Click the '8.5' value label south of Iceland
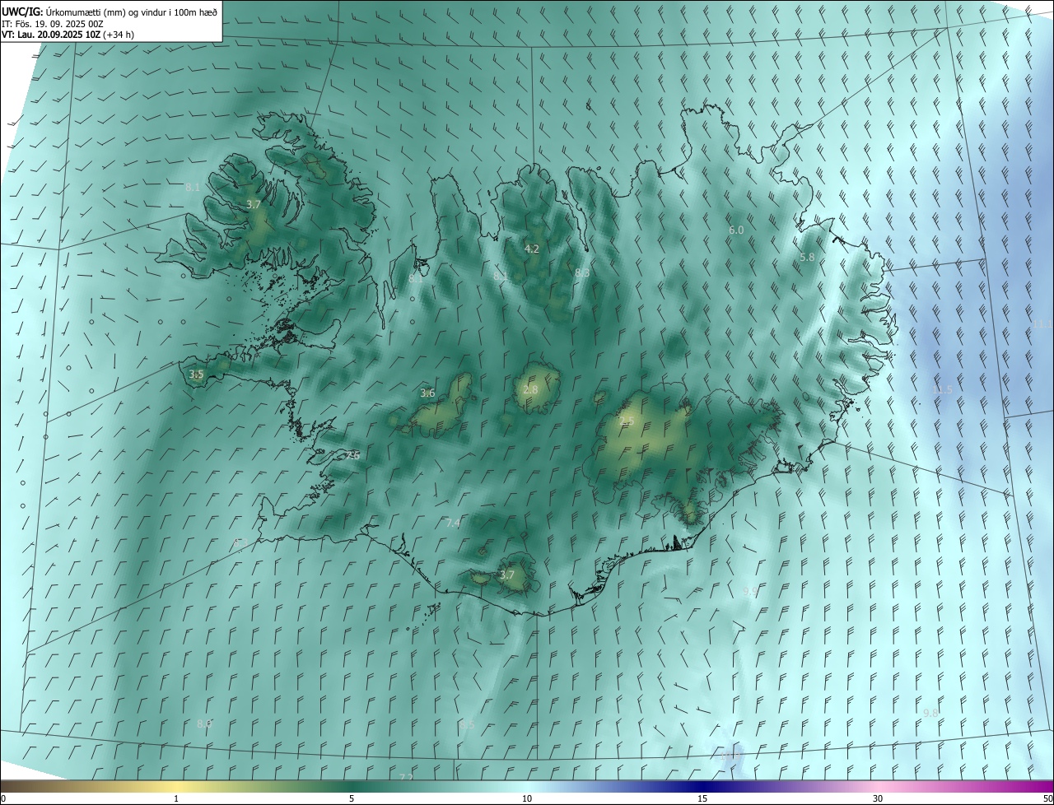The width and height of the screenshot is (1054, 805). 467,725
